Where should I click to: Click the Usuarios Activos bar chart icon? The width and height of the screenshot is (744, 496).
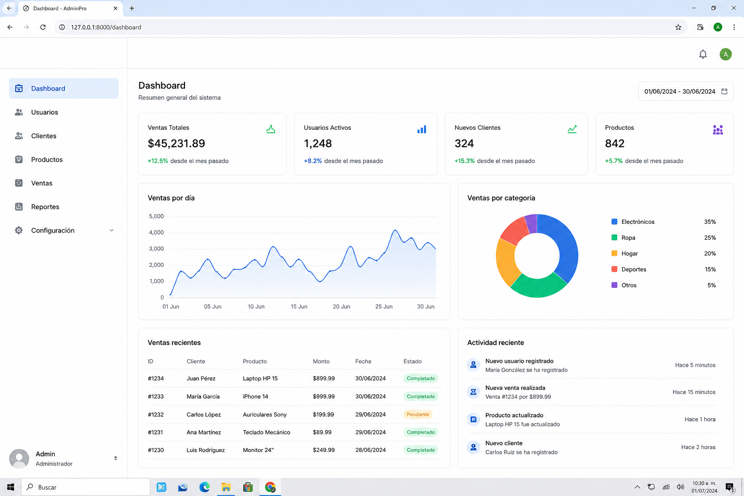pos(422,129)
